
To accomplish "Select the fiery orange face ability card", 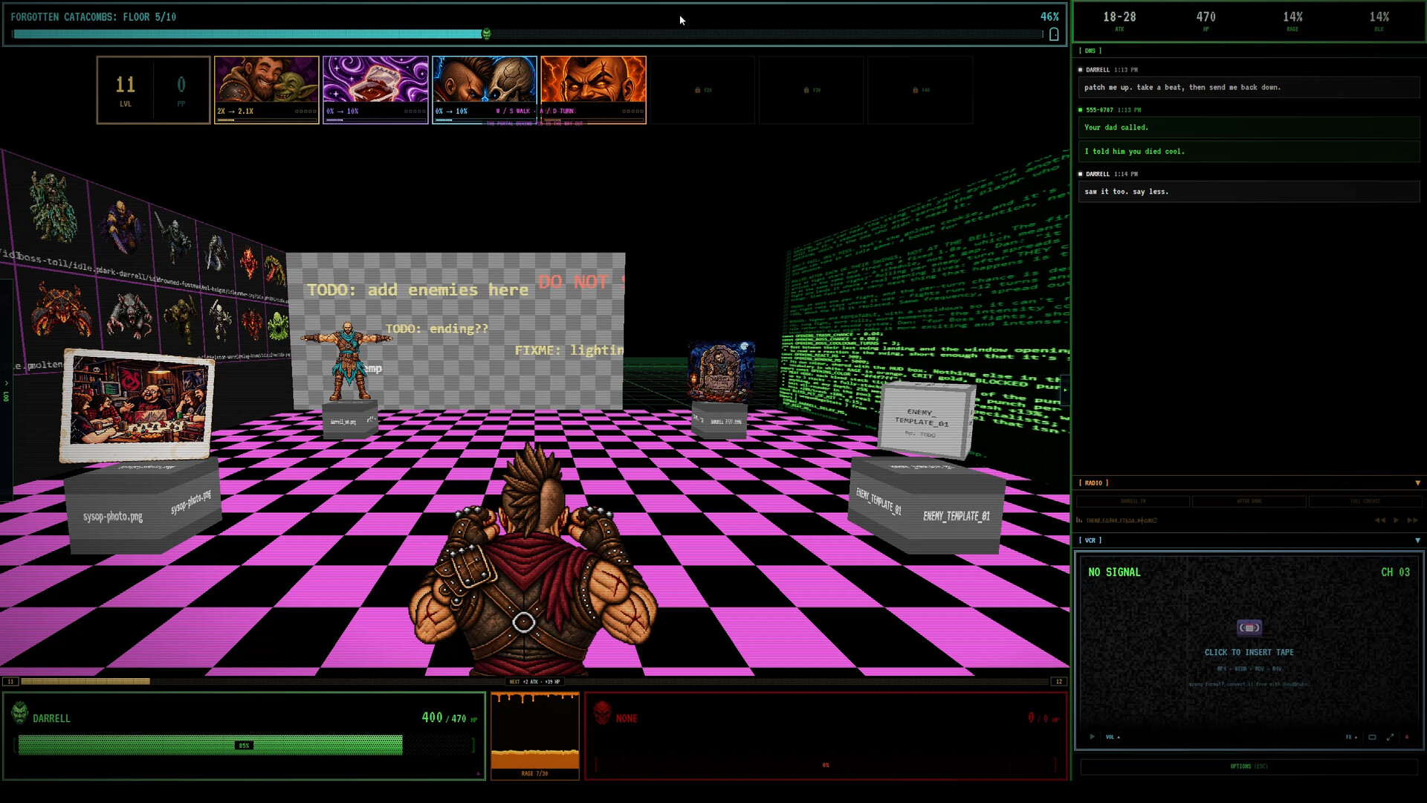I will pyautogui.click(x=593, y=90).
